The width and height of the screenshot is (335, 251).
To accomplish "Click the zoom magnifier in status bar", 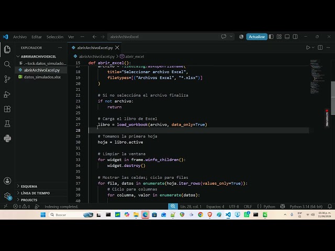I will (x=173, y=206).
